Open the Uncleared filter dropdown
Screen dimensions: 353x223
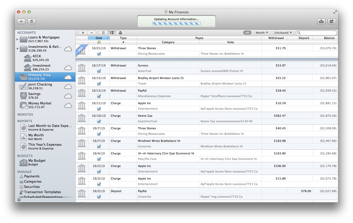click(x=283, y=33)
